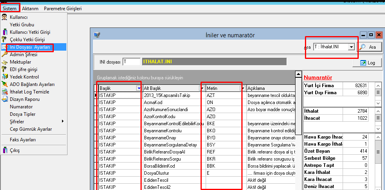Open the Paremetre Girişleri menu

pos(63,8)
